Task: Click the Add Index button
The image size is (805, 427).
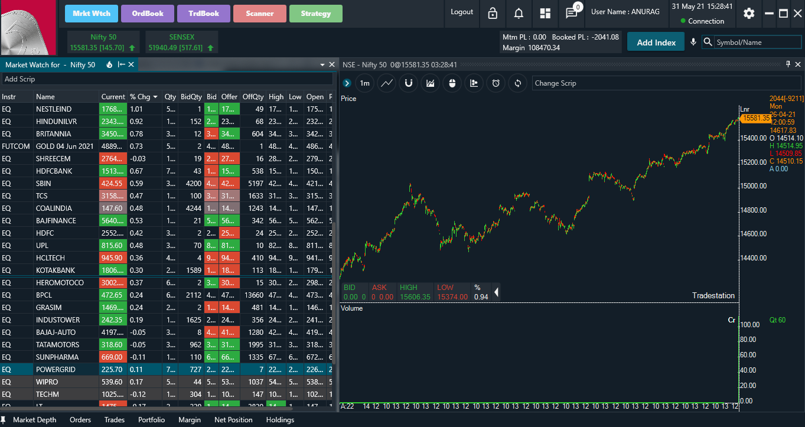Action: pos(656,42)
